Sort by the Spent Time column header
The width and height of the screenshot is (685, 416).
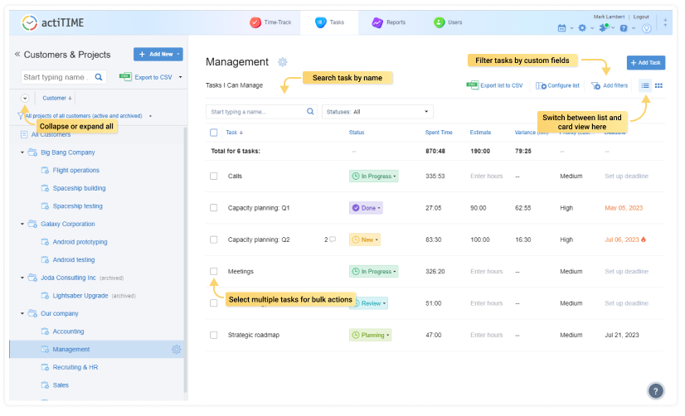[x=439, y=133]
